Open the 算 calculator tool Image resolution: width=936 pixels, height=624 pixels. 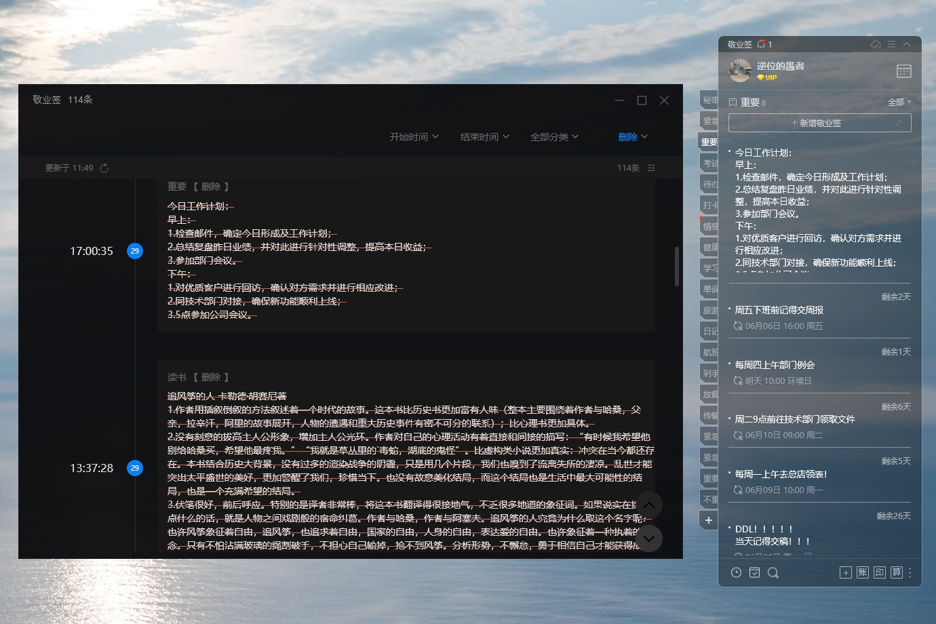click(x=897, y=572)
